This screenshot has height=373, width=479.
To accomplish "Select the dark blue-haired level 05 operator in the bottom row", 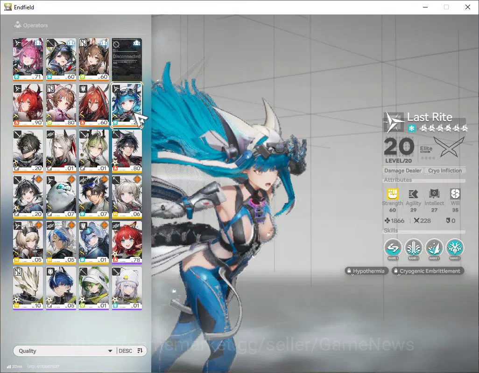I will pos(61,288).
